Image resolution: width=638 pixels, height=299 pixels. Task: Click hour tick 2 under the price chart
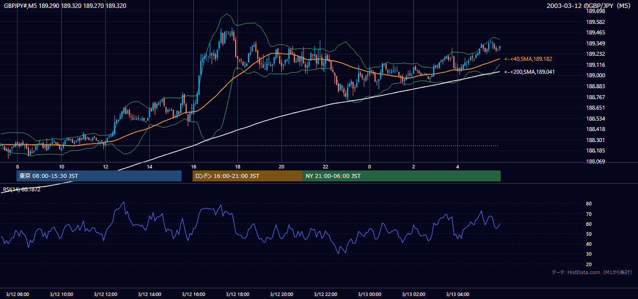[414, 166]
